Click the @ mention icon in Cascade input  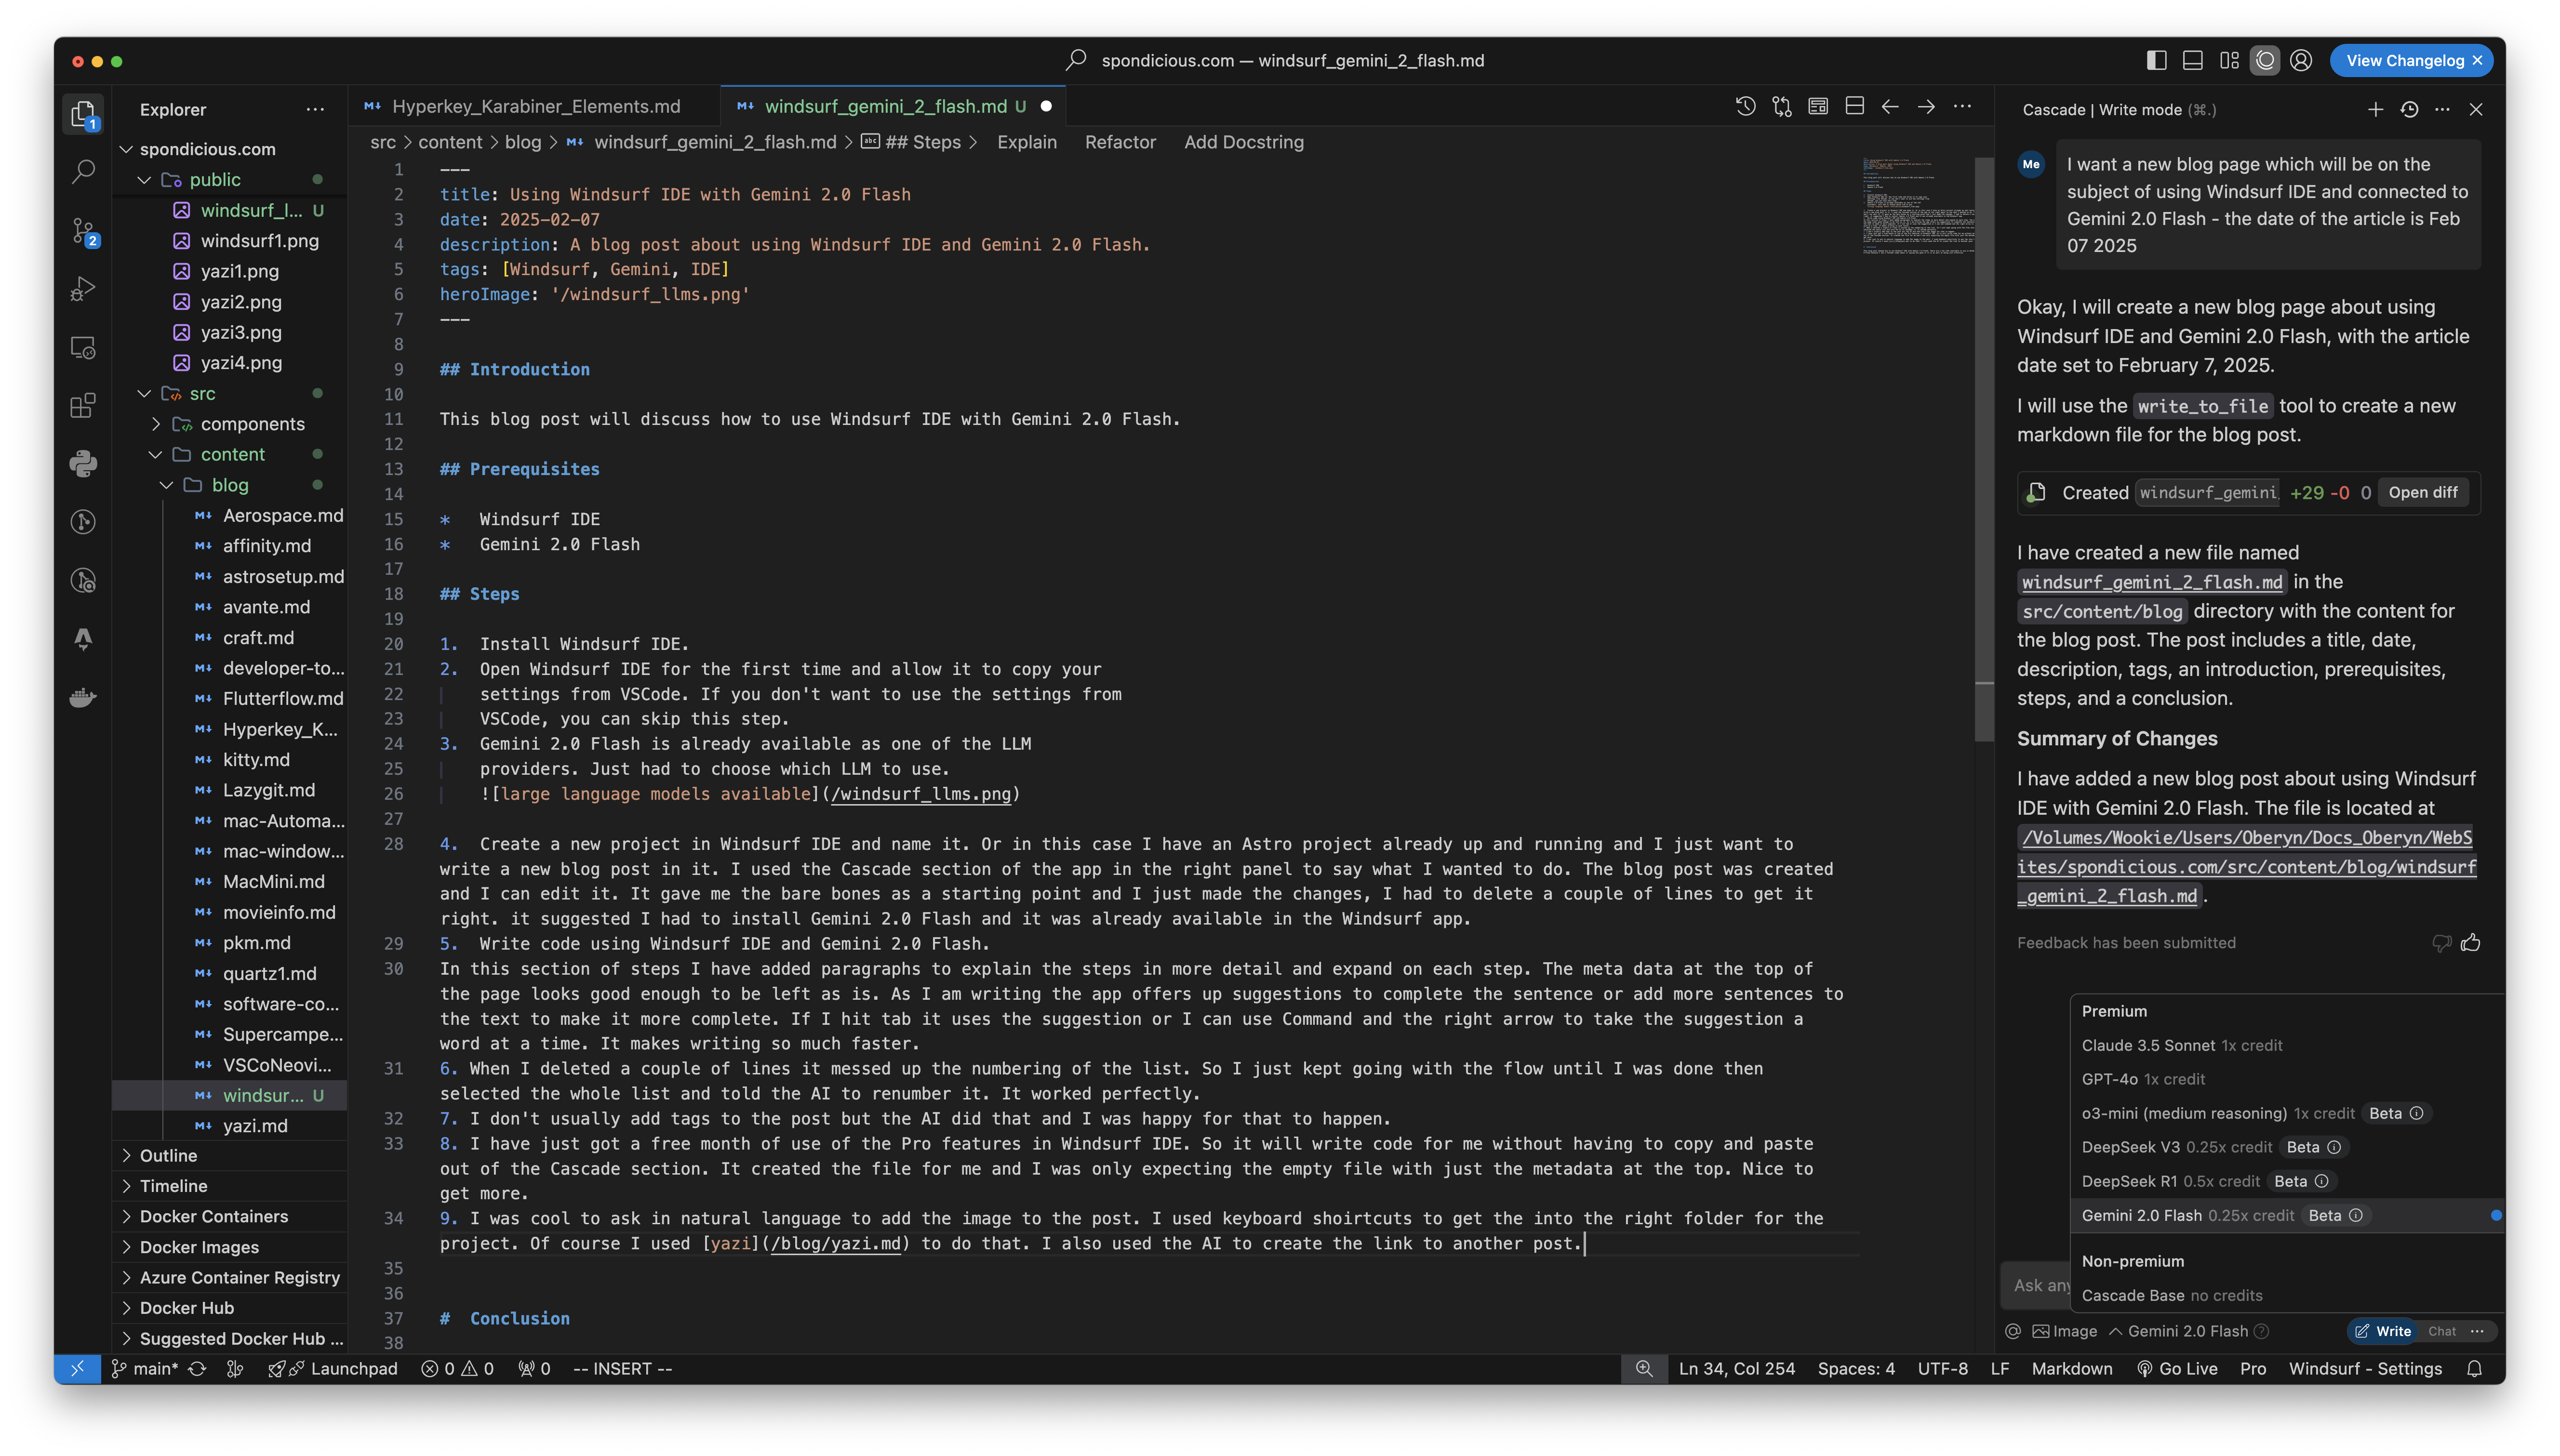(2013, 1331)
